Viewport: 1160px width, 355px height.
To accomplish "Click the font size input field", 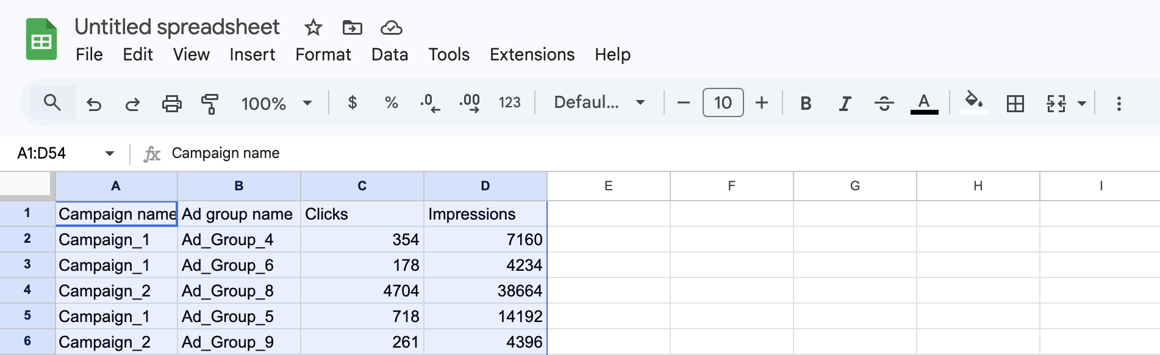I will click(723, 102).
